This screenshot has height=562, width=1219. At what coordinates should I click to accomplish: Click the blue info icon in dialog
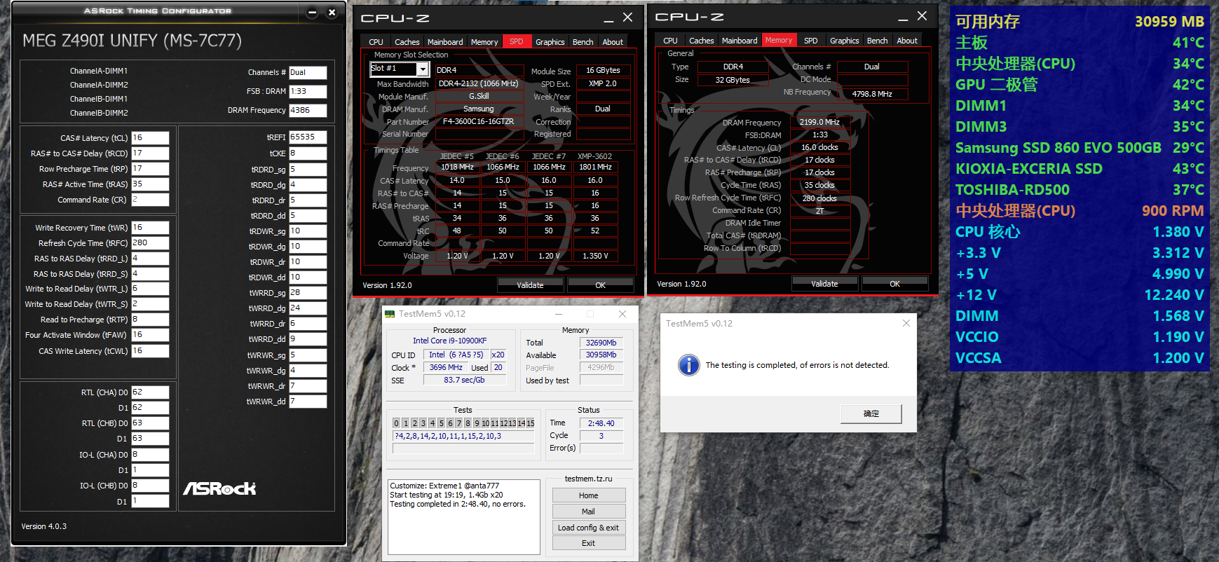coord(688,365)
